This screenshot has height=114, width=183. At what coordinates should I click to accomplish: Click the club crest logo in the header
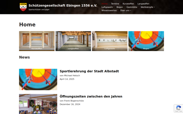pos(23,7)
